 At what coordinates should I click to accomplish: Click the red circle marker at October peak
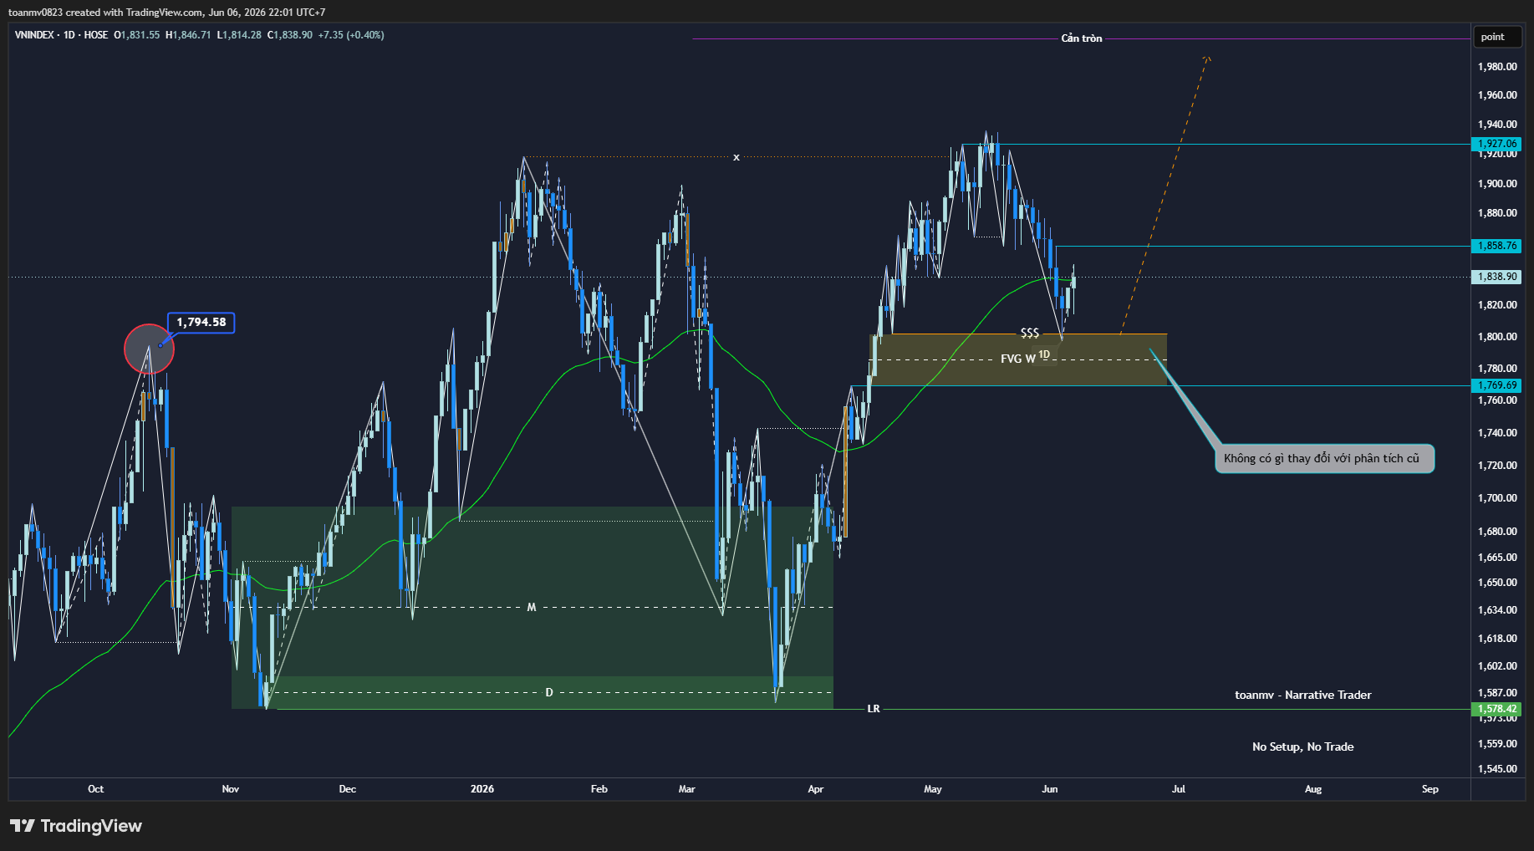149,349
